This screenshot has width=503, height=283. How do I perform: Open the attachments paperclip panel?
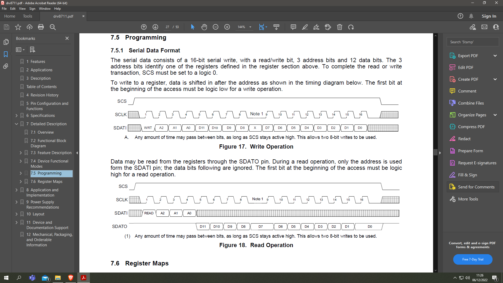tap(6, 66)
